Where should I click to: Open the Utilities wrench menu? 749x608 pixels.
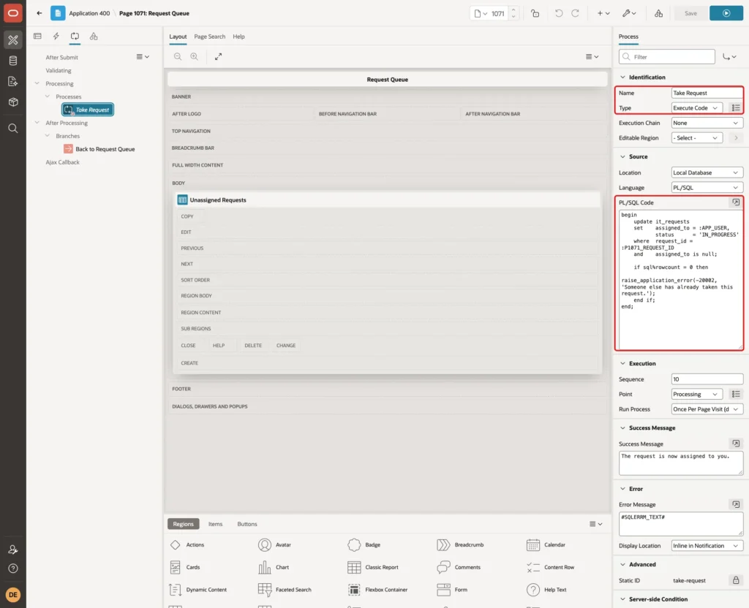click(629, 13)
